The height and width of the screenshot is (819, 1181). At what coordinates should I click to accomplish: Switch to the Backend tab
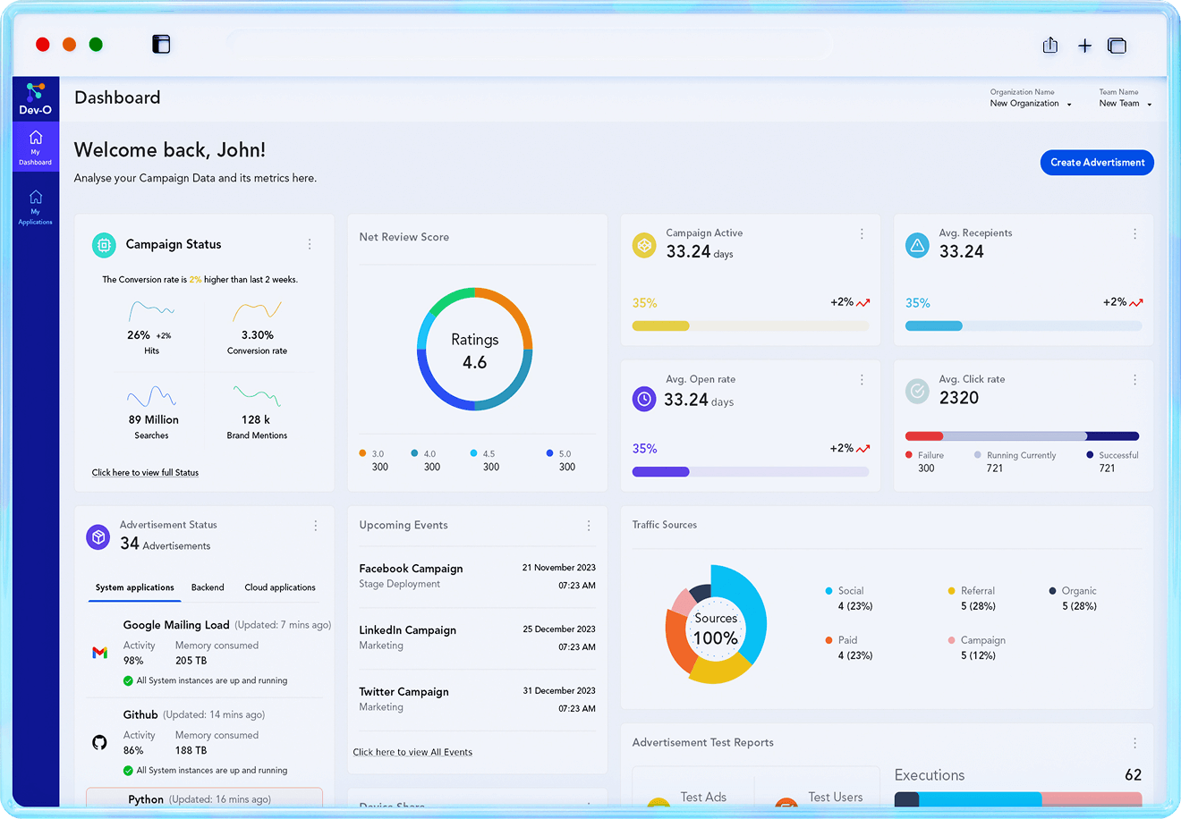point(208,587)
